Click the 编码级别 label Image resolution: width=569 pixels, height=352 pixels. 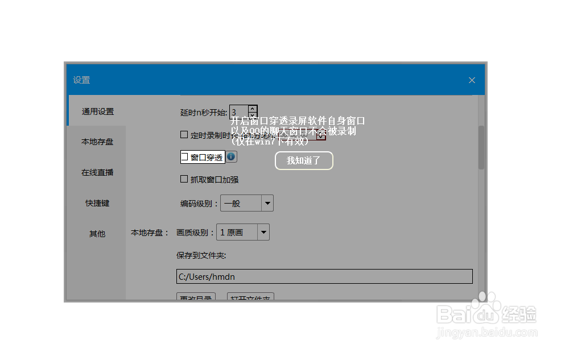coord(199,204)
